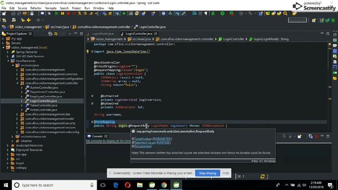Image resolution: width=338 pixels, height=190 pixels.
Task: Select TokenController.java in Project Explorer
Action: click(x=44, y=106)
